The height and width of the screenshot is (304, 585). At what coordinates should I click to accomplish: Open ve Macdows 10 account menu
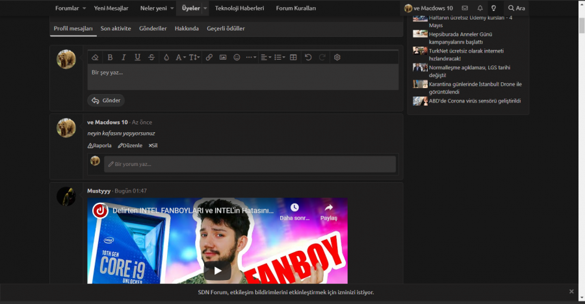(429, 8)
